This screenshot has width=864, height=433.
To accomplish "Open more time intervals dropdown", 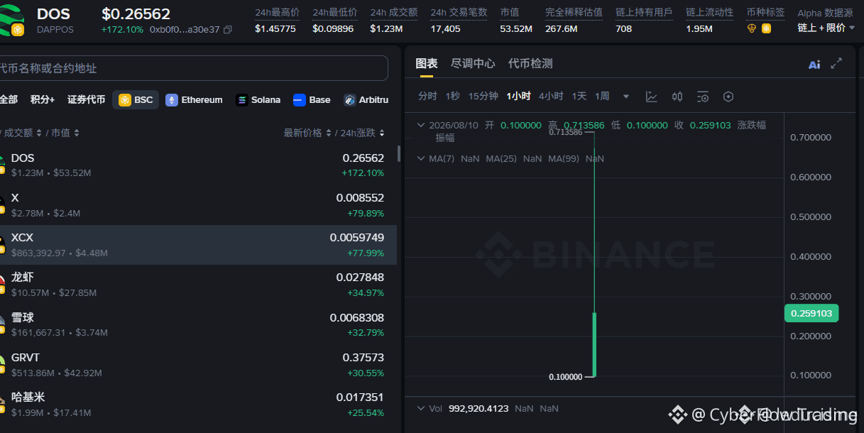I will click(625, 97).
